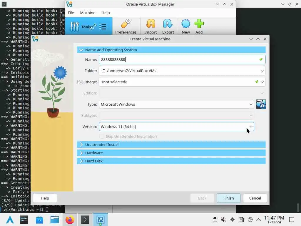Click the show desktop button in panel
301x226 pixels.
292,220
